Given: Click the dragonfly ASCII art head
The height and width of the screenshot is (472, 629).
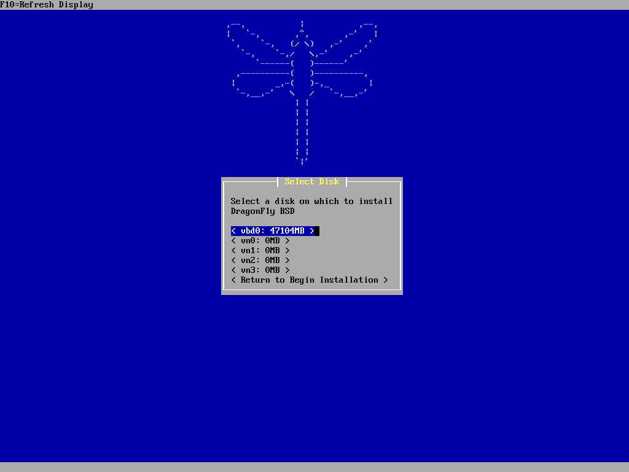Looking at the screenshot, I should point(302,42).
